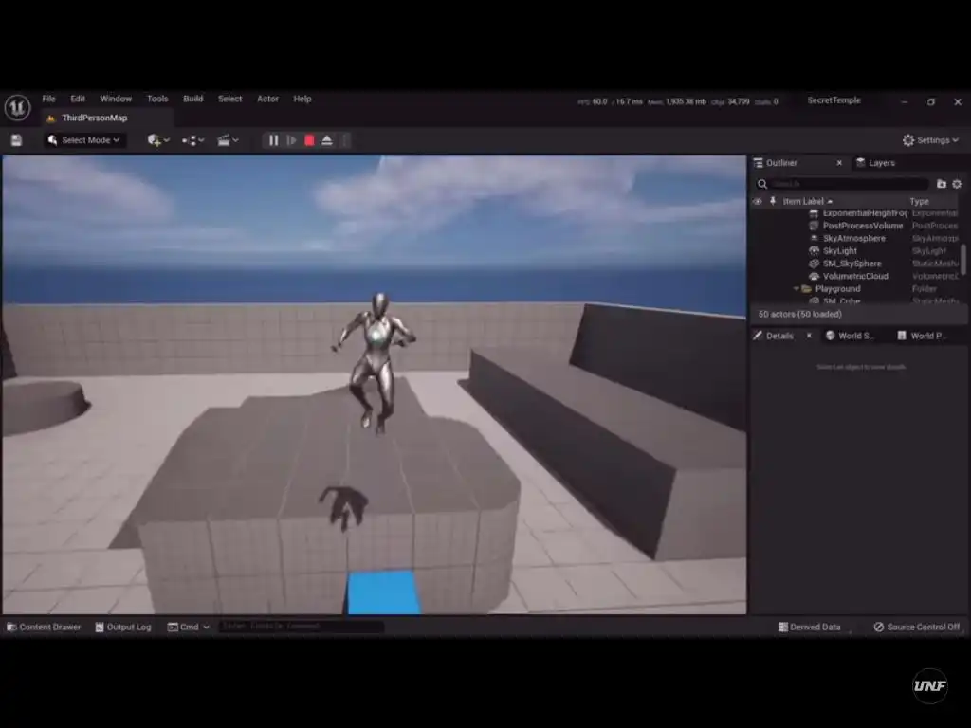The height and width of the screenshot is (728, 971).
Task: Open the Settings dropdown
Action: tap(930, 140)
